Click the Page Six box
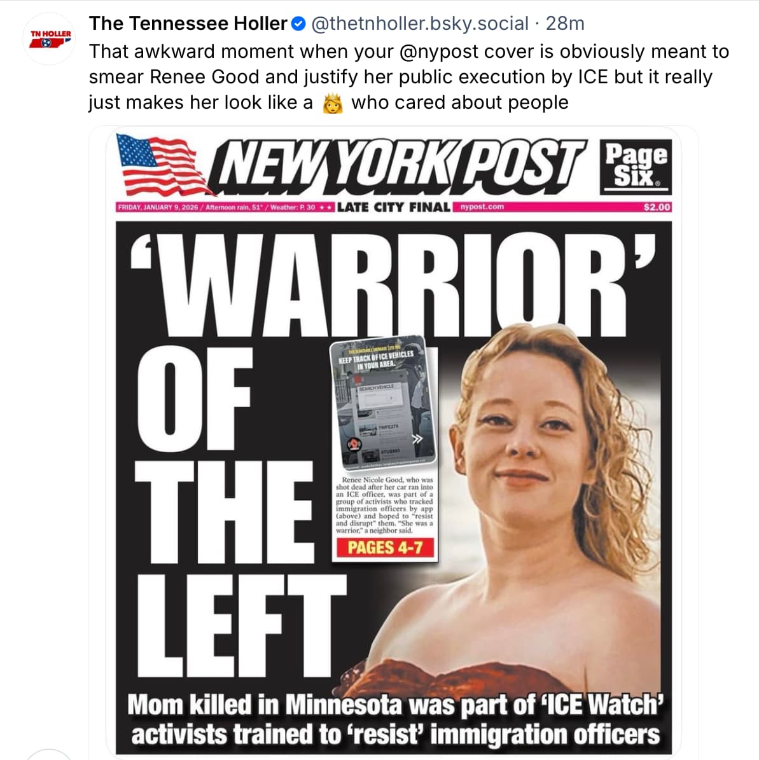 tap(636, 167)
